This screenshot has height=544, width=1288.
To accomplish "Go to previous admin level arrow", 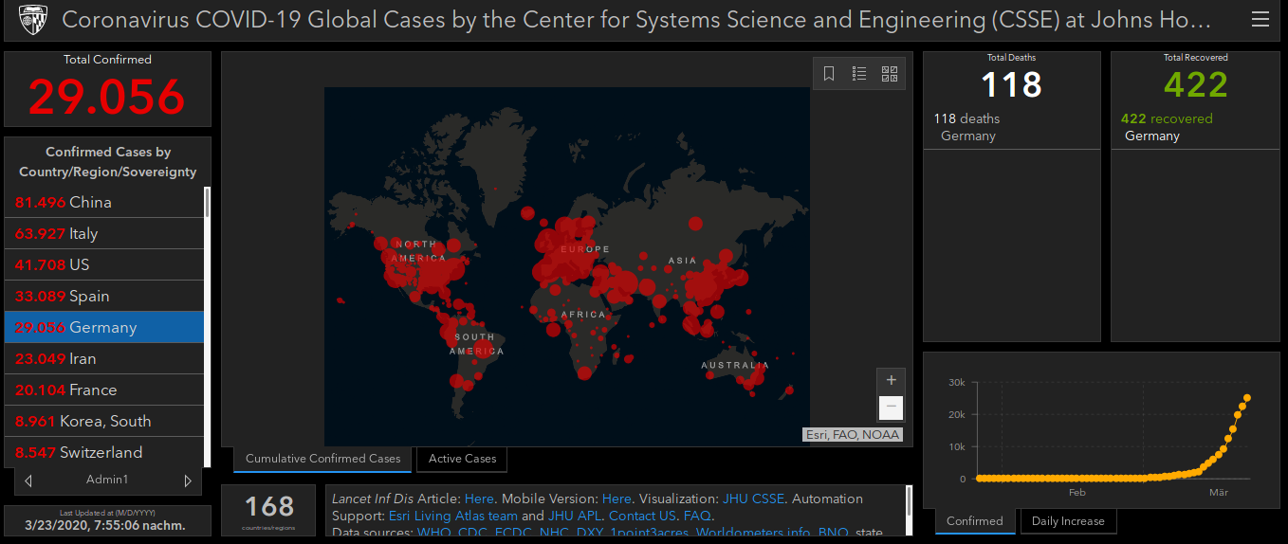I will (x=28, y=481).
